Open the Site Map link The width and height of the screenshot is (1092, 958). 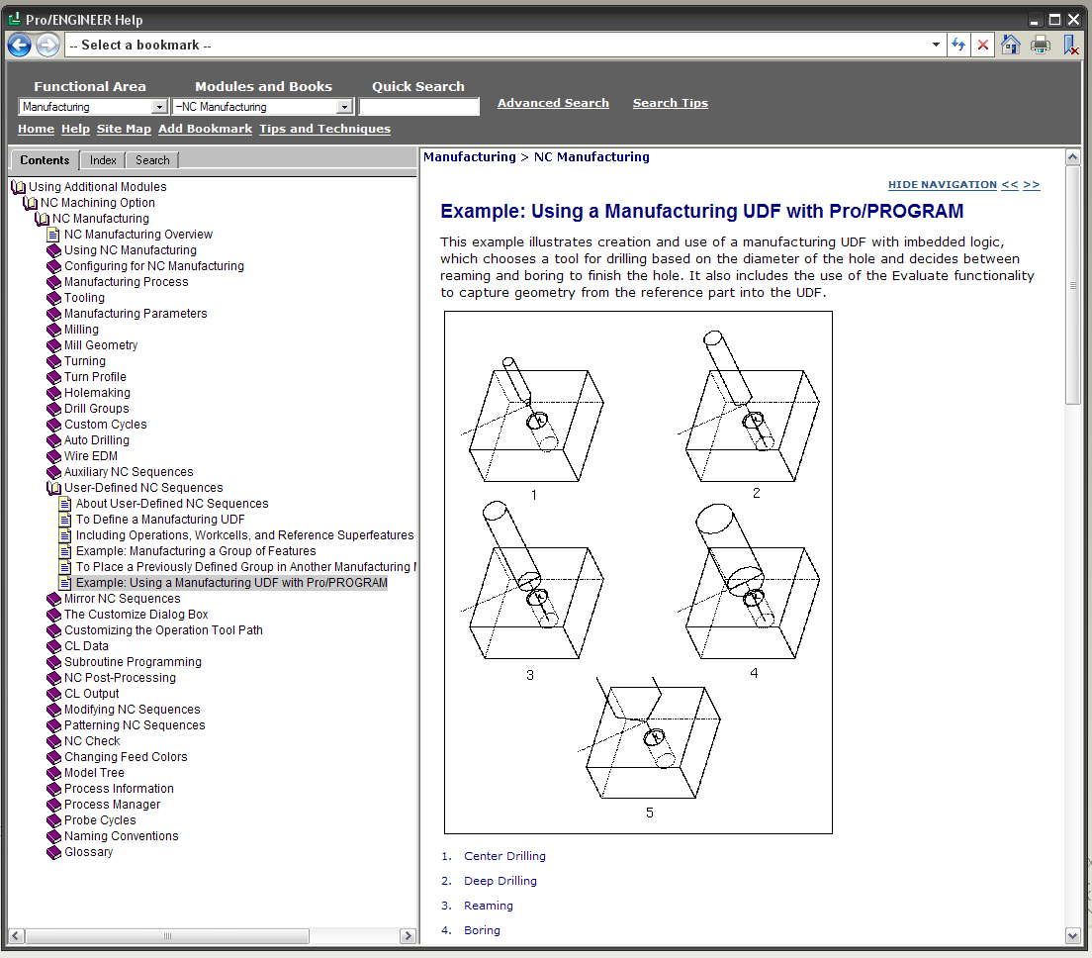click(x=124, y=129)
